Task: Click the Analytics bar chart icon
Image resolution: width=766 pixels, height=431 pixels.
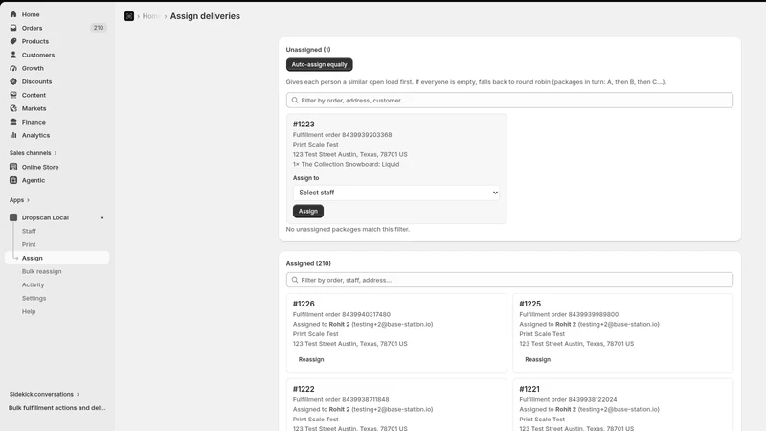Action: [x=13, y=135]
